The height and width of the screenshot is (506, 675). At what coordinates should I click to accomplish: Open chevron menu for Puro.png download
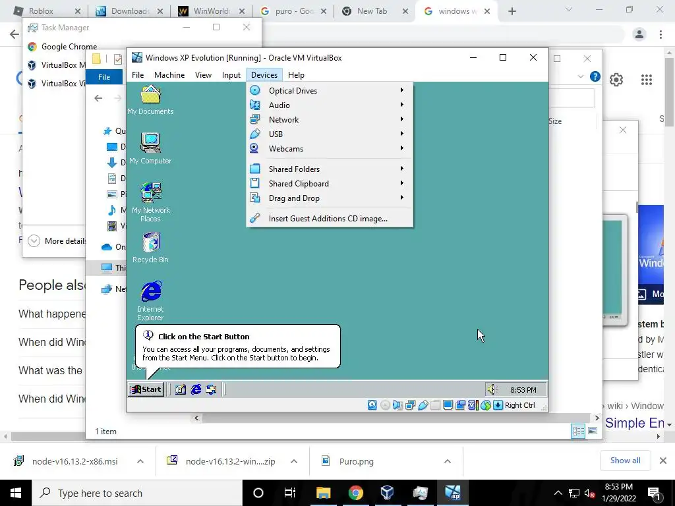(x=448, y=461)
